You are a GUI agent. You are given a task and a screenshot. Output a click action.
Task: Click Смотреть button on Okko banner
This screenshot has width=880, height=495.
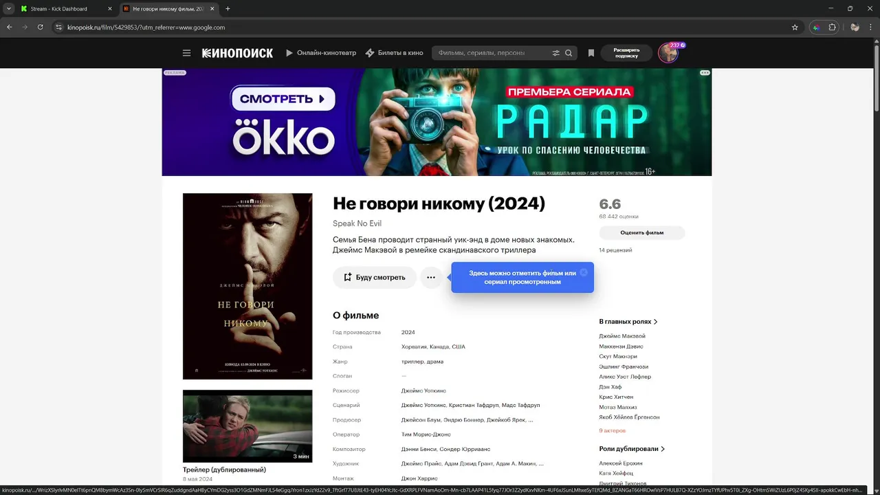click(283, 98)
